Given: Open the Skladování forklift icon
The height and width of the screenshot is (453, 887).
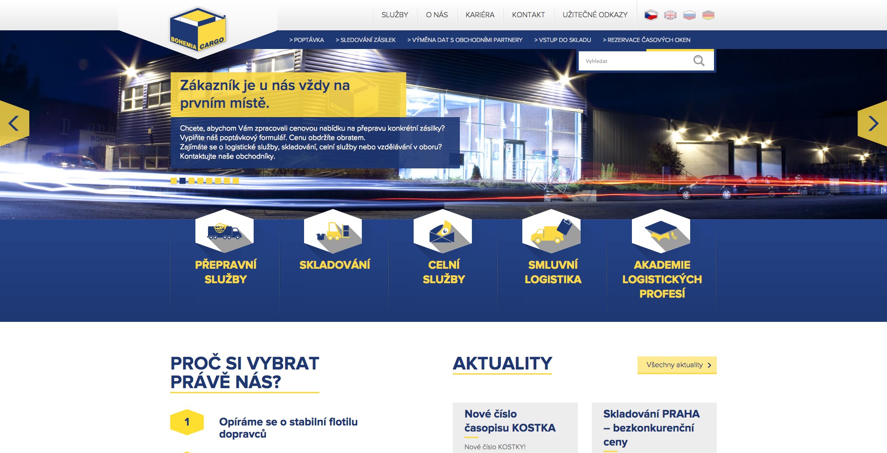Looking at the screenshot, I should 333,231.
